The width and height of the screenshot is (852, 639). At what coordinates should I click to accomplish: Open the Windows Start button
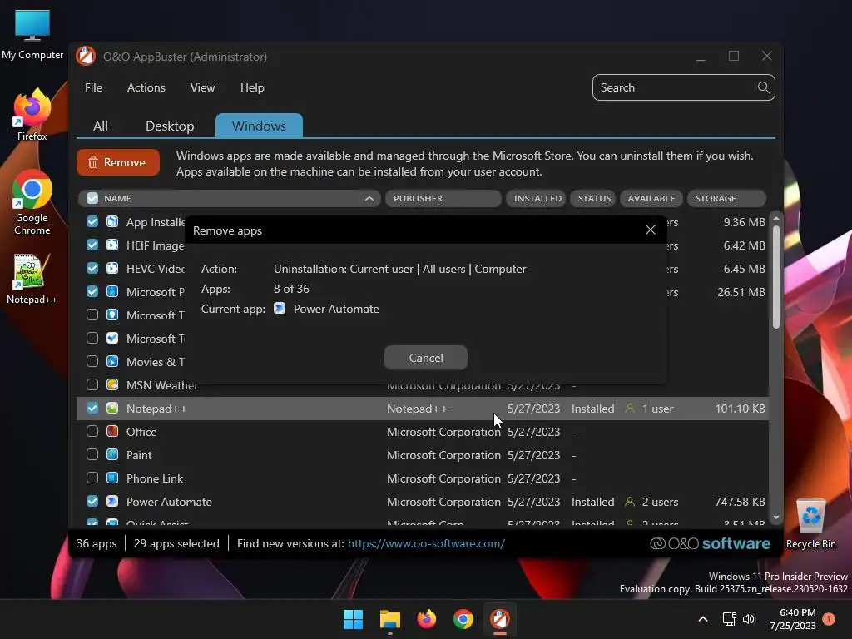pyautogui.click(x=353, y=619)
